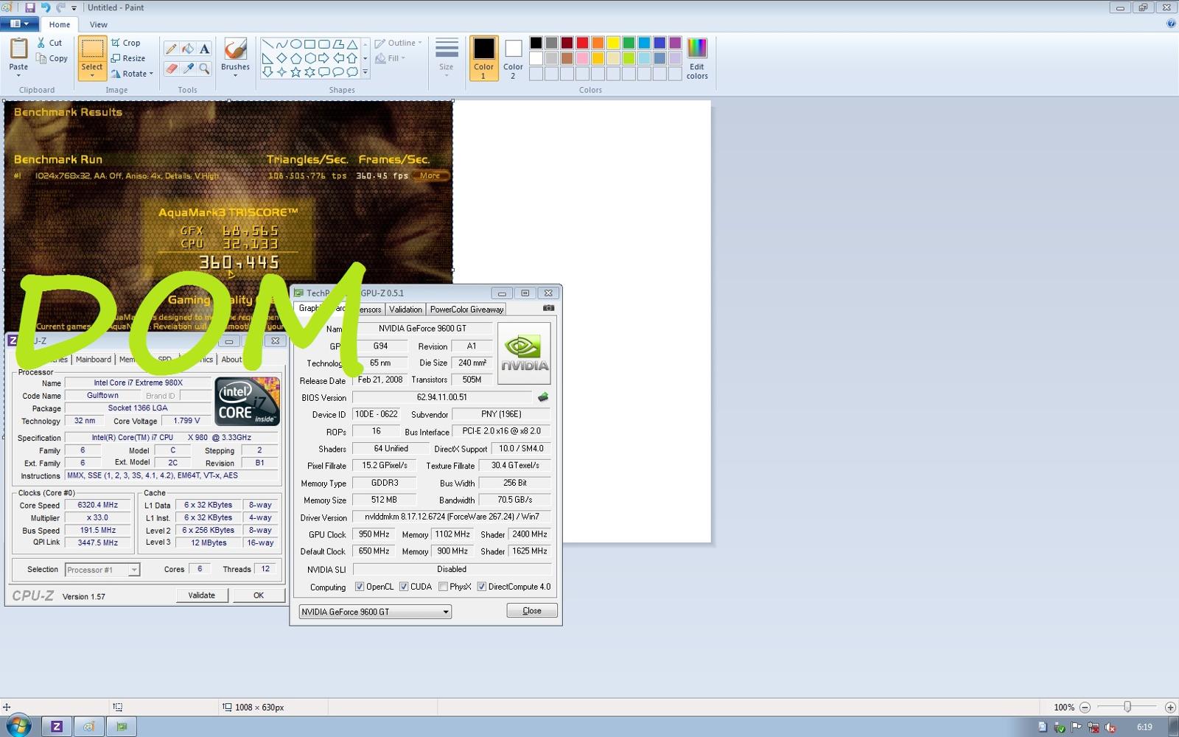Select the Magnifier tool
The width and height of the screenshot is (1179, 737).
coord(205,69)
